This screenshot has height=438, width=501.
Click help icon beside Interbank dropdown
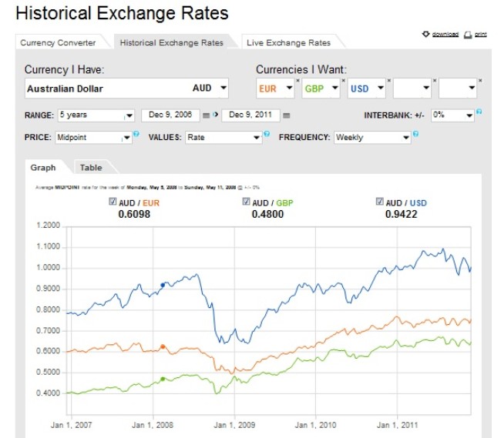pos(479,112)
